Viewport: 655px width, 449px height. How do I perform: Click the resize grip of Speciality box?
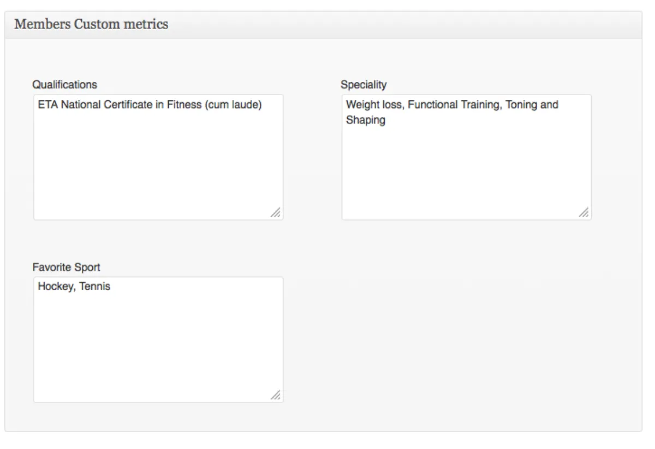(584, 213)
